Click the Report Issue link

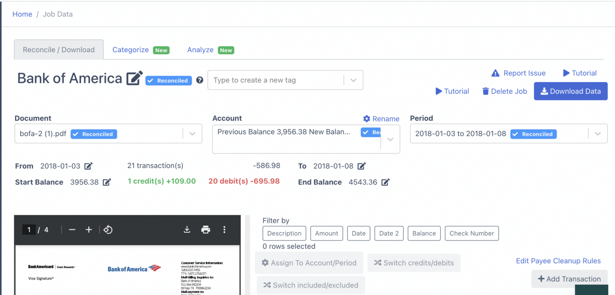coord(518,73)
